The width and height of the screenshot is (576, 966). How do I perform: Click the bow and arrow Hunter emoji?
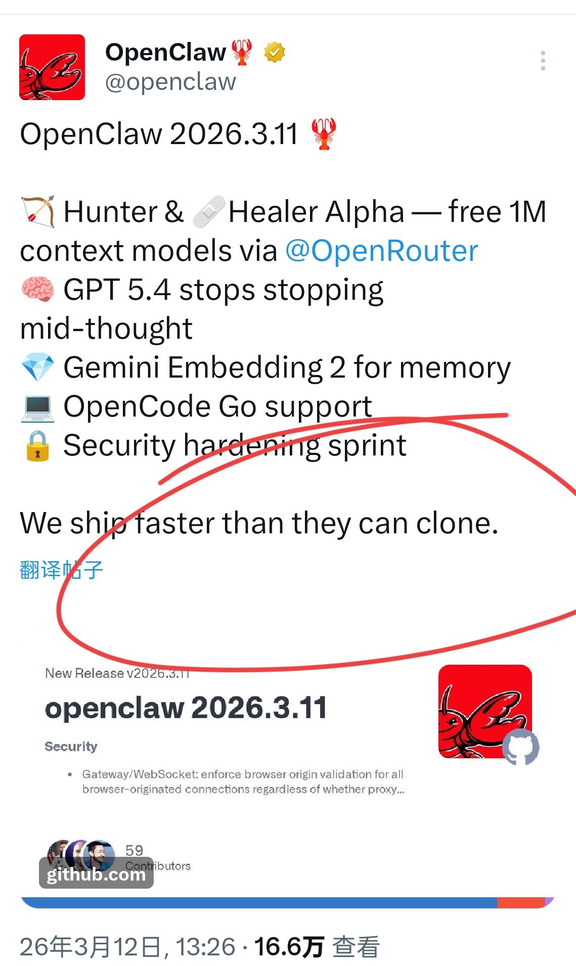click(x=37, y=212)
